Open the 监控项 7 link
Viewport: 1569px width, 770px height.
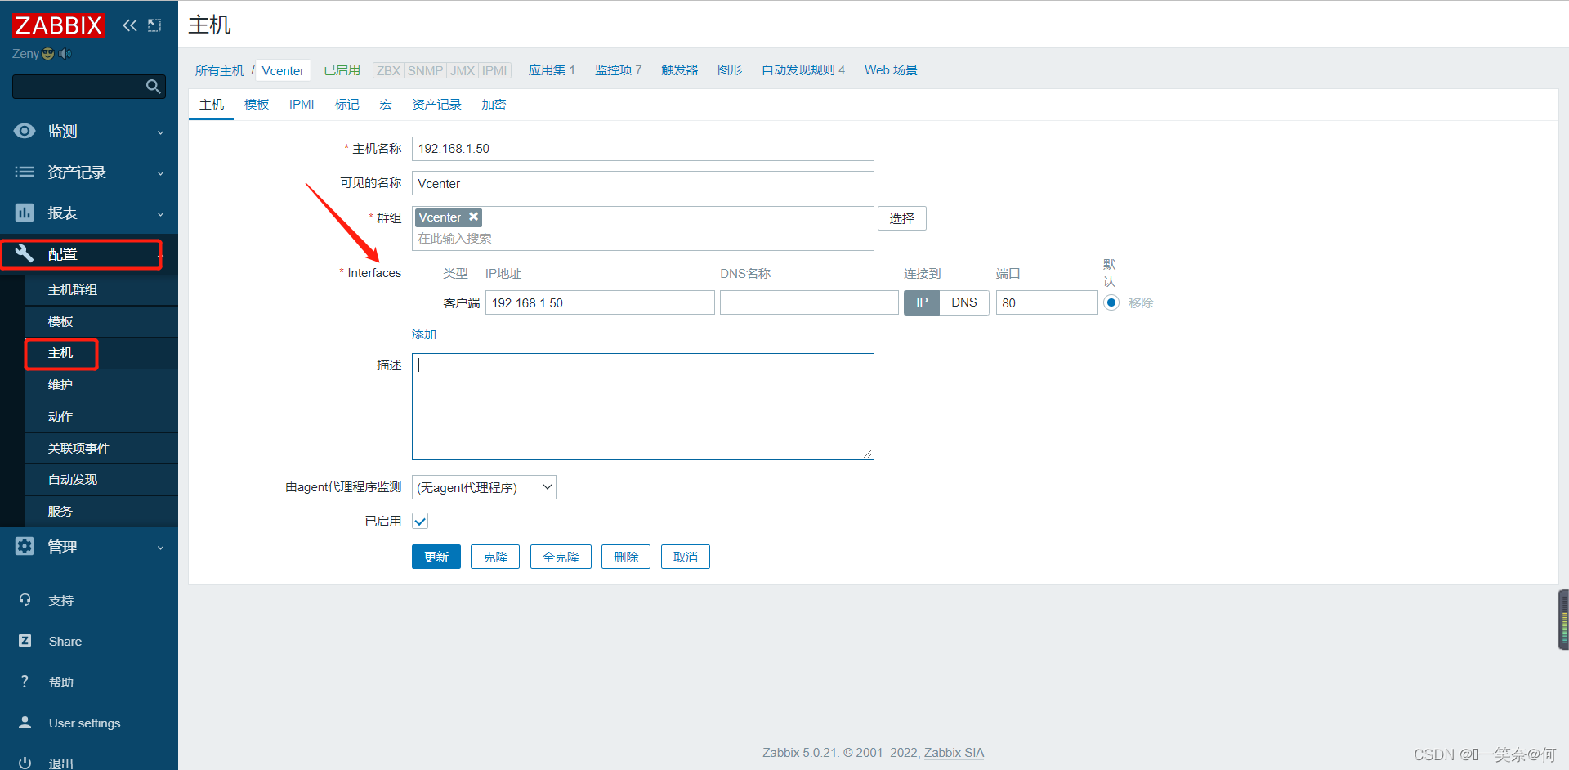618,70
